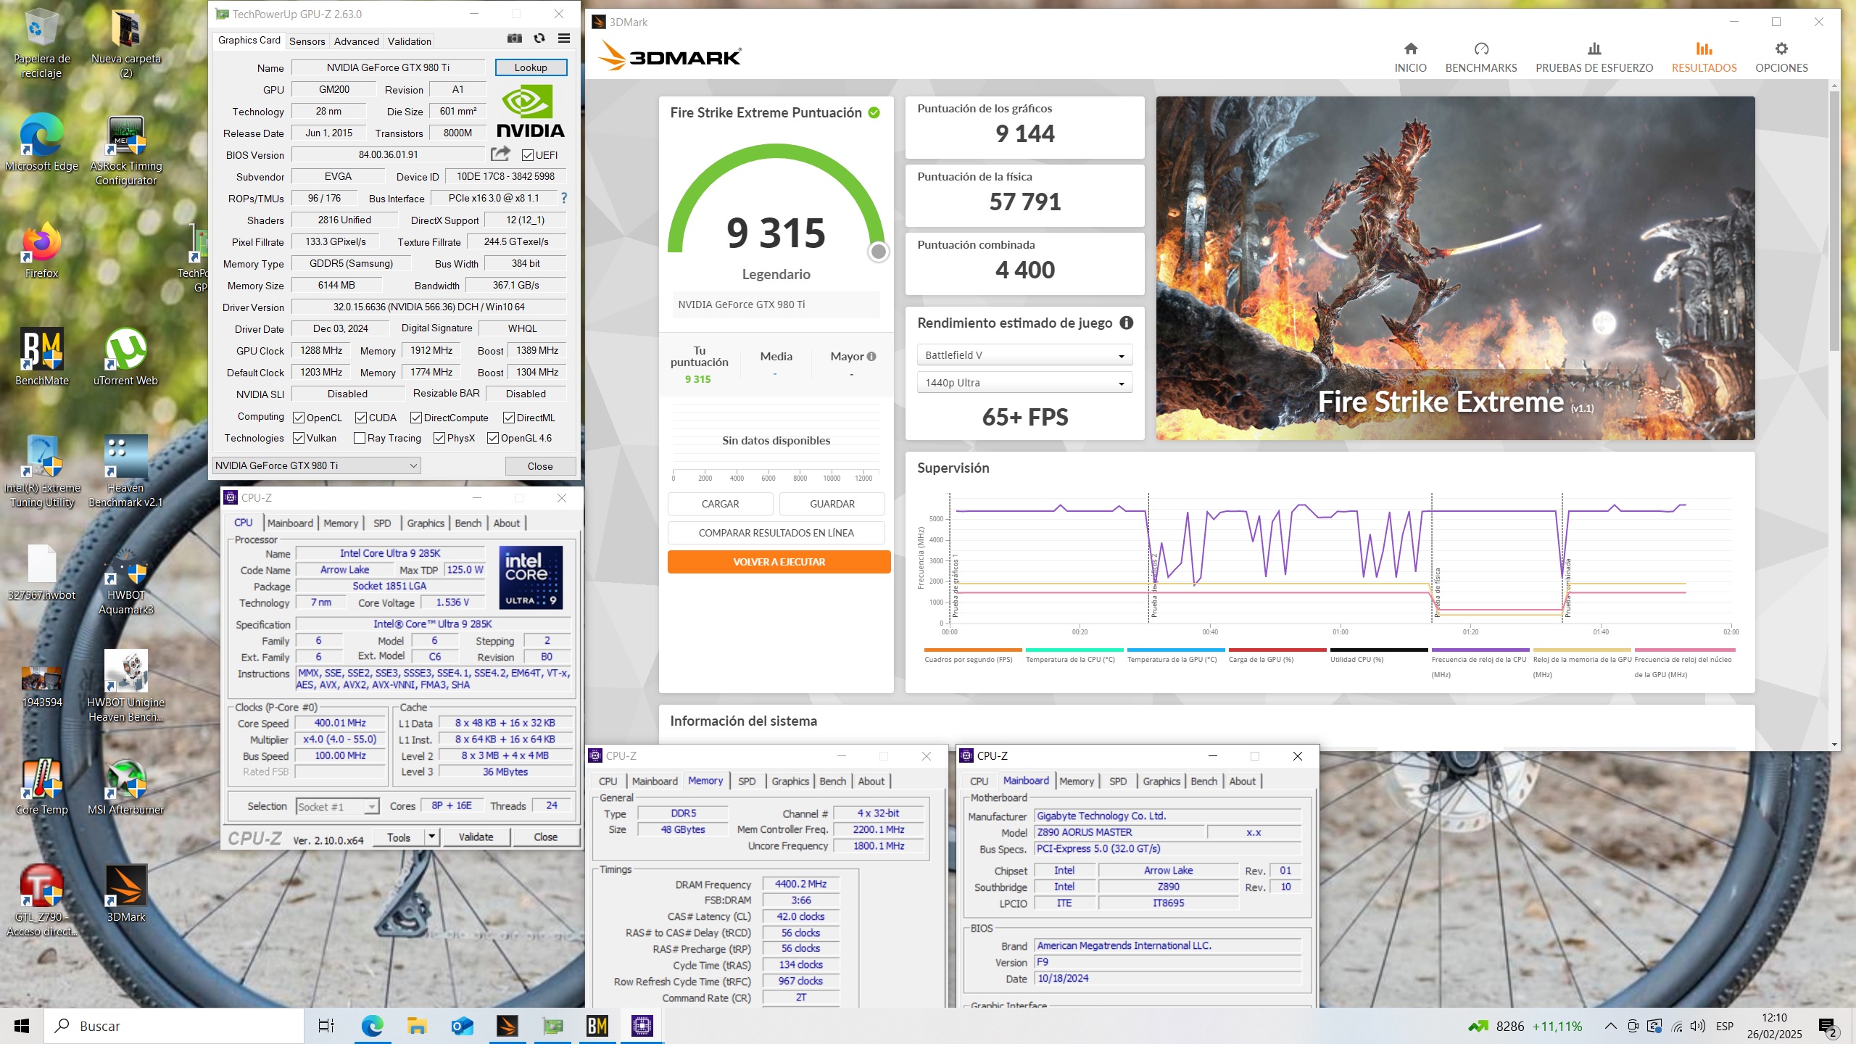The height and width of the screenshot is (1044, 1856).
Task: Click GPU-Z Lookup button
Action: [531, 67]
